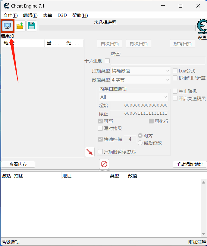Toggle the 可执行 checkbox
This screenshot has width=207, height=246.
click(x=151, y=121)
